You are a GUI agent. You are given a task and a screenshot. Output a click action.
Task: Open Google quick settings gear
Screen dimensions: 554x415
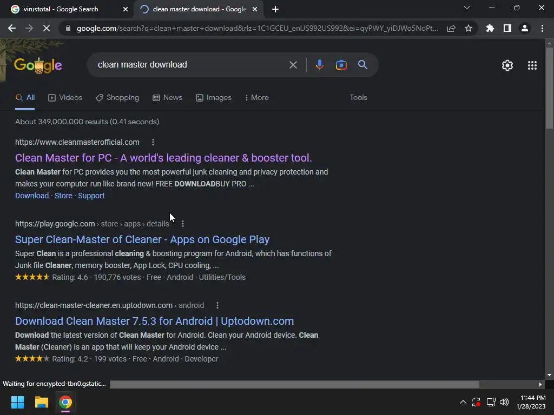(x=507, y=65)
